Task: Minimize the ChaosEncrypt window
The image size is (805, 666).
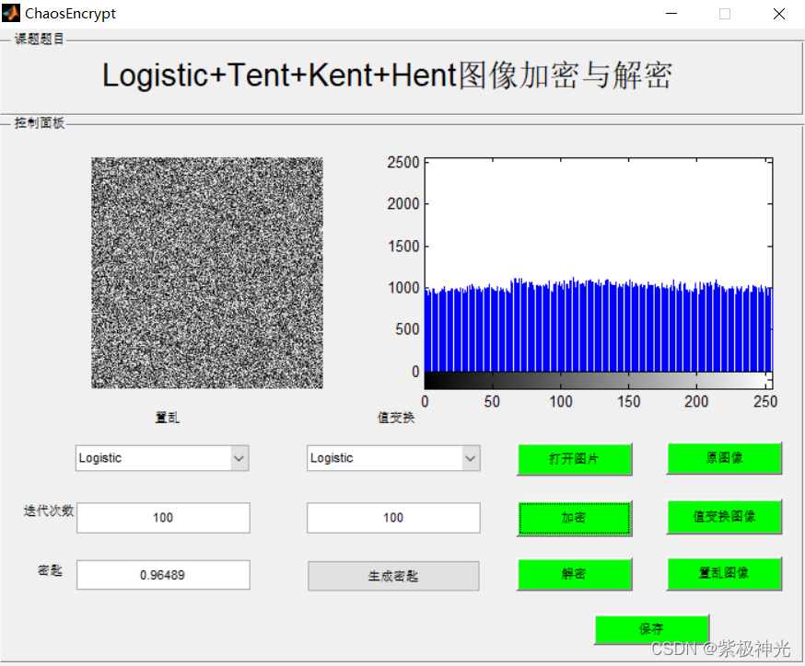Action: pos(671,13)
